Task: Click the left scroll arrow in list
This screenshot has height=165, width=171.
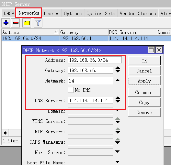Action: point(5,133)
